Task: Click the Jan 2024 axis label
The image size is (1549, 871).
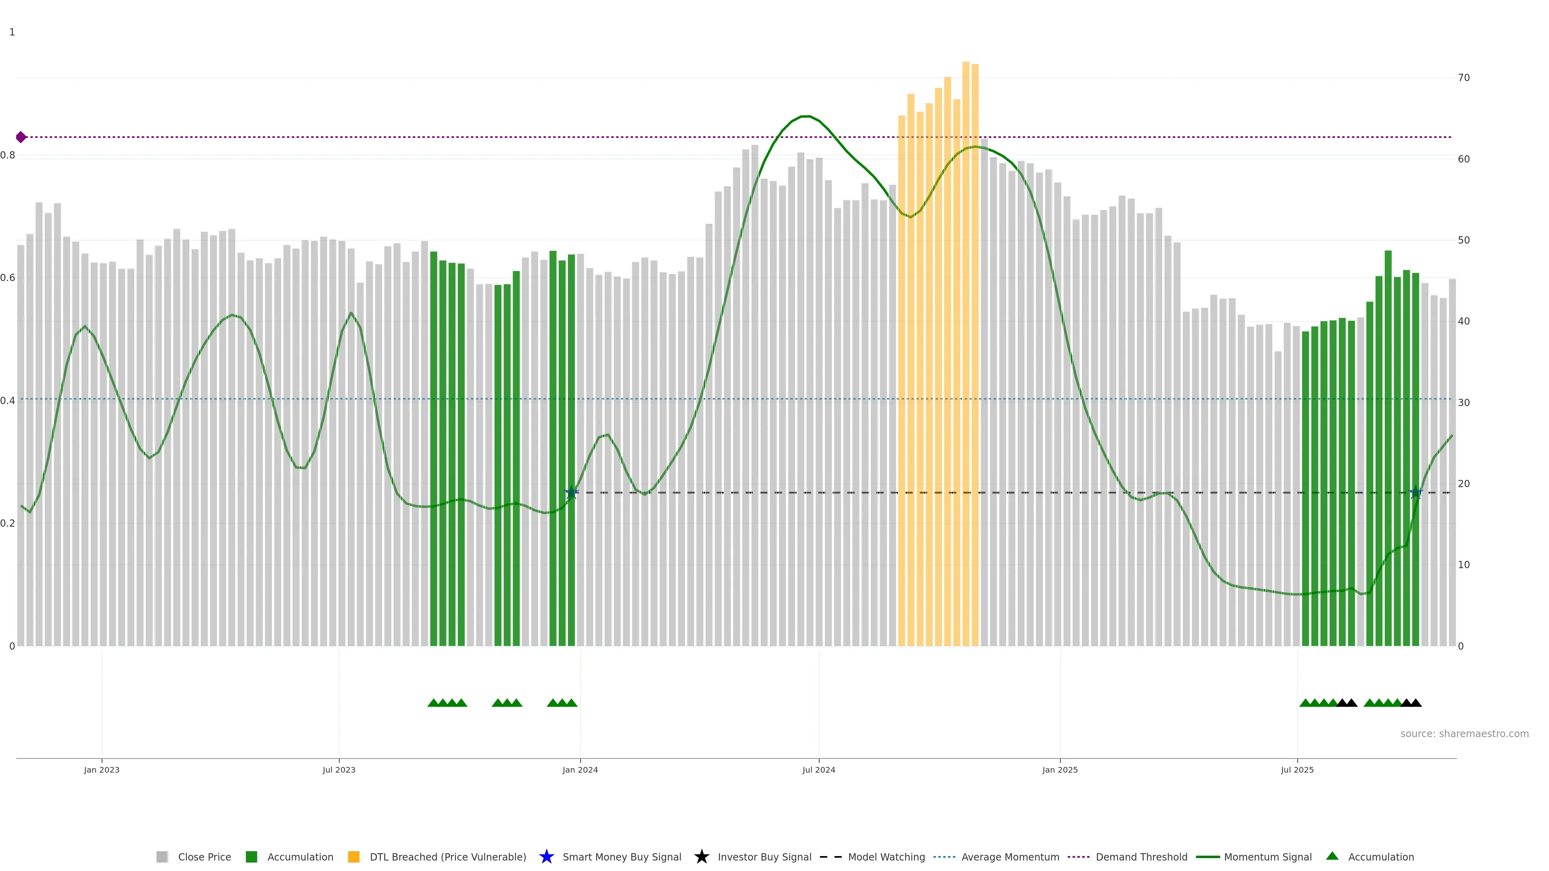Action: click(580, 769)
